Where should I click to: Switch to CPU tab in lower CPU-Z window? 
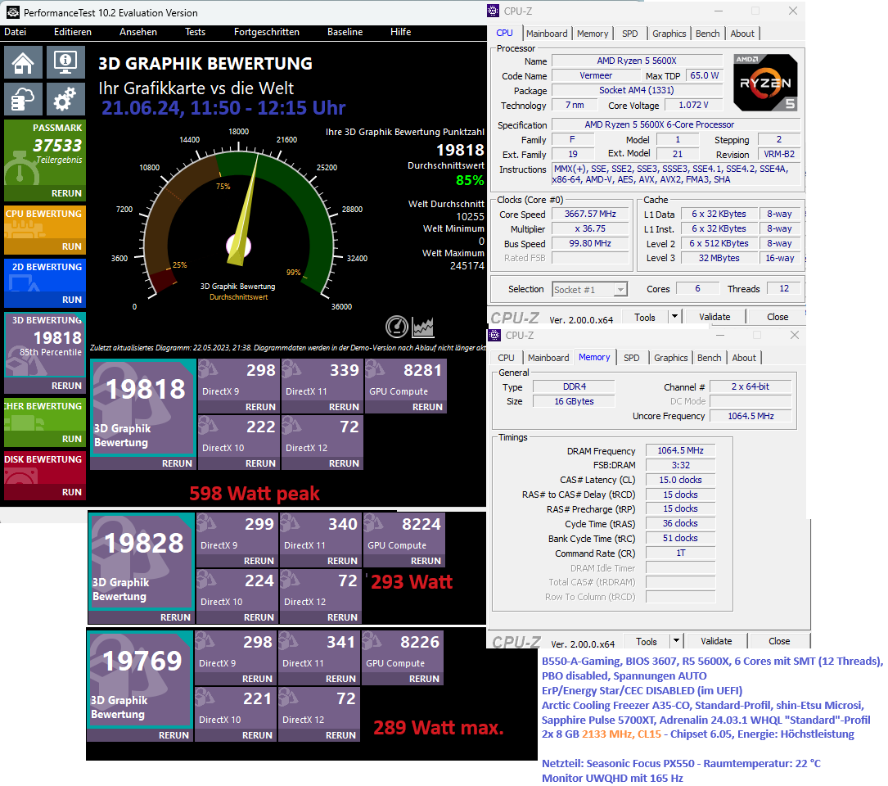506,358
